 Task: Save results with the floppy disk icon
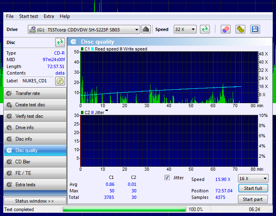coord(255,29)
